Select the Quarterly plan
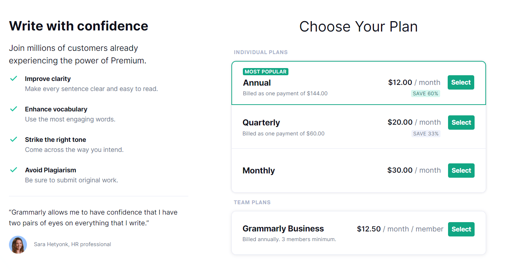 click(461, 122)
